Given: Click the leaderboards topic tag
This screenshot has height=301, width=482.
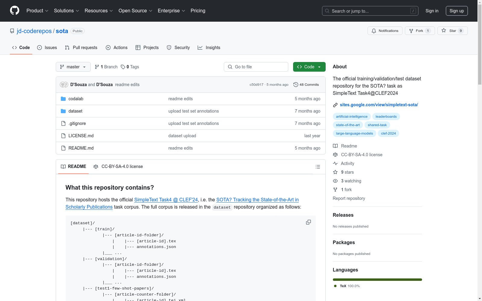Looking at the screenshot, I should coord(386,116).
